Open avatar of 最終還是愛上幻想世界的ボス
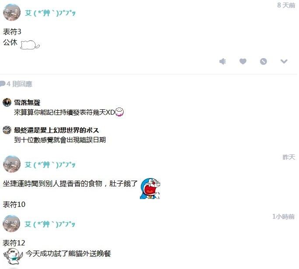The width and height of the screenshot is (299, 269). click(7, 130)
